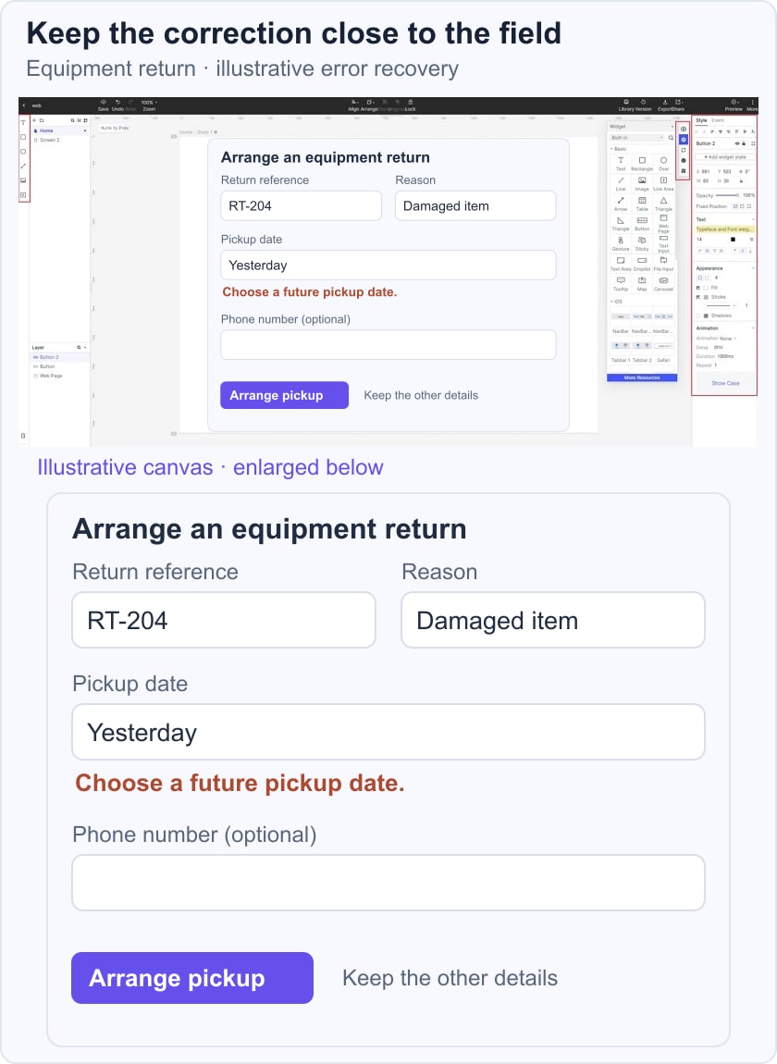Click the Lock icon in the top toolbar
The width and height of the screenshot is (777, 1064).
click(x=411, y=102)
